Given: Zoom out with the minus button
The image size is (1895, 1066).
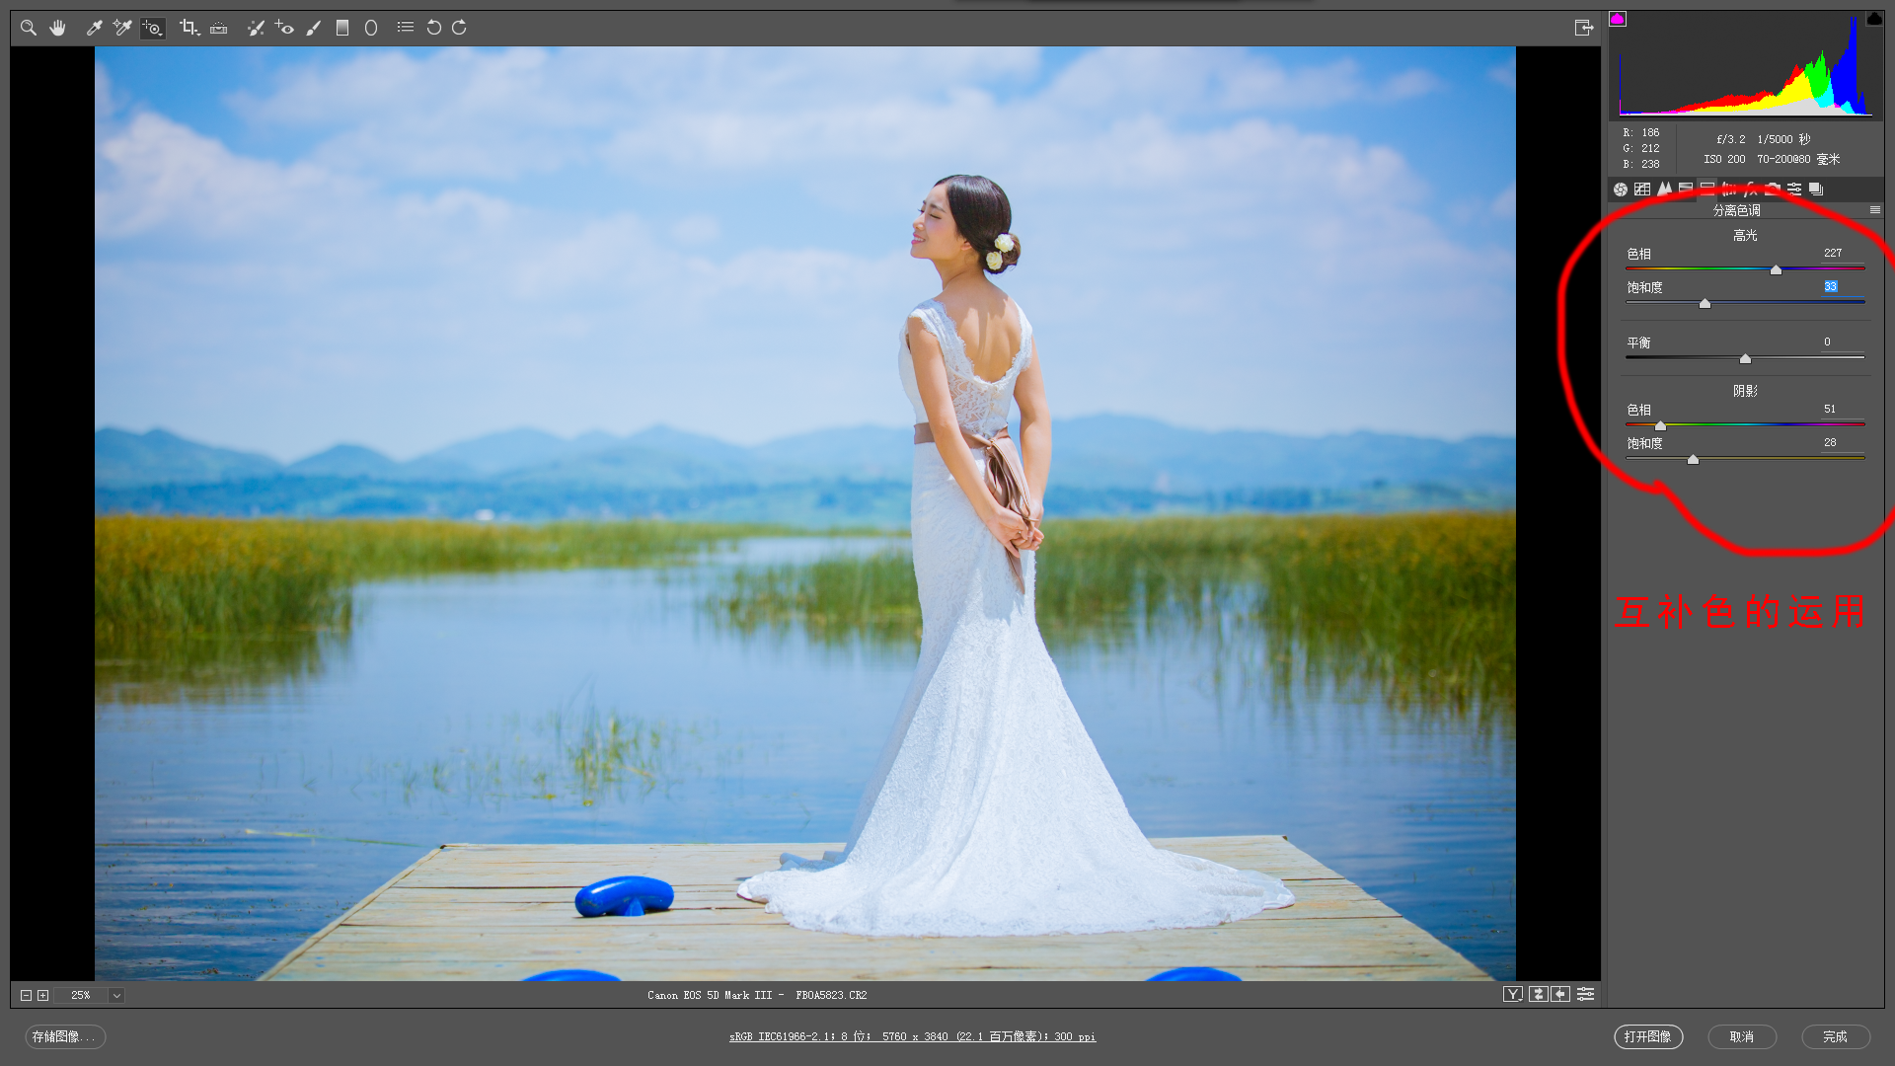Looking at the screenshot, I should [x=27, y=995].
